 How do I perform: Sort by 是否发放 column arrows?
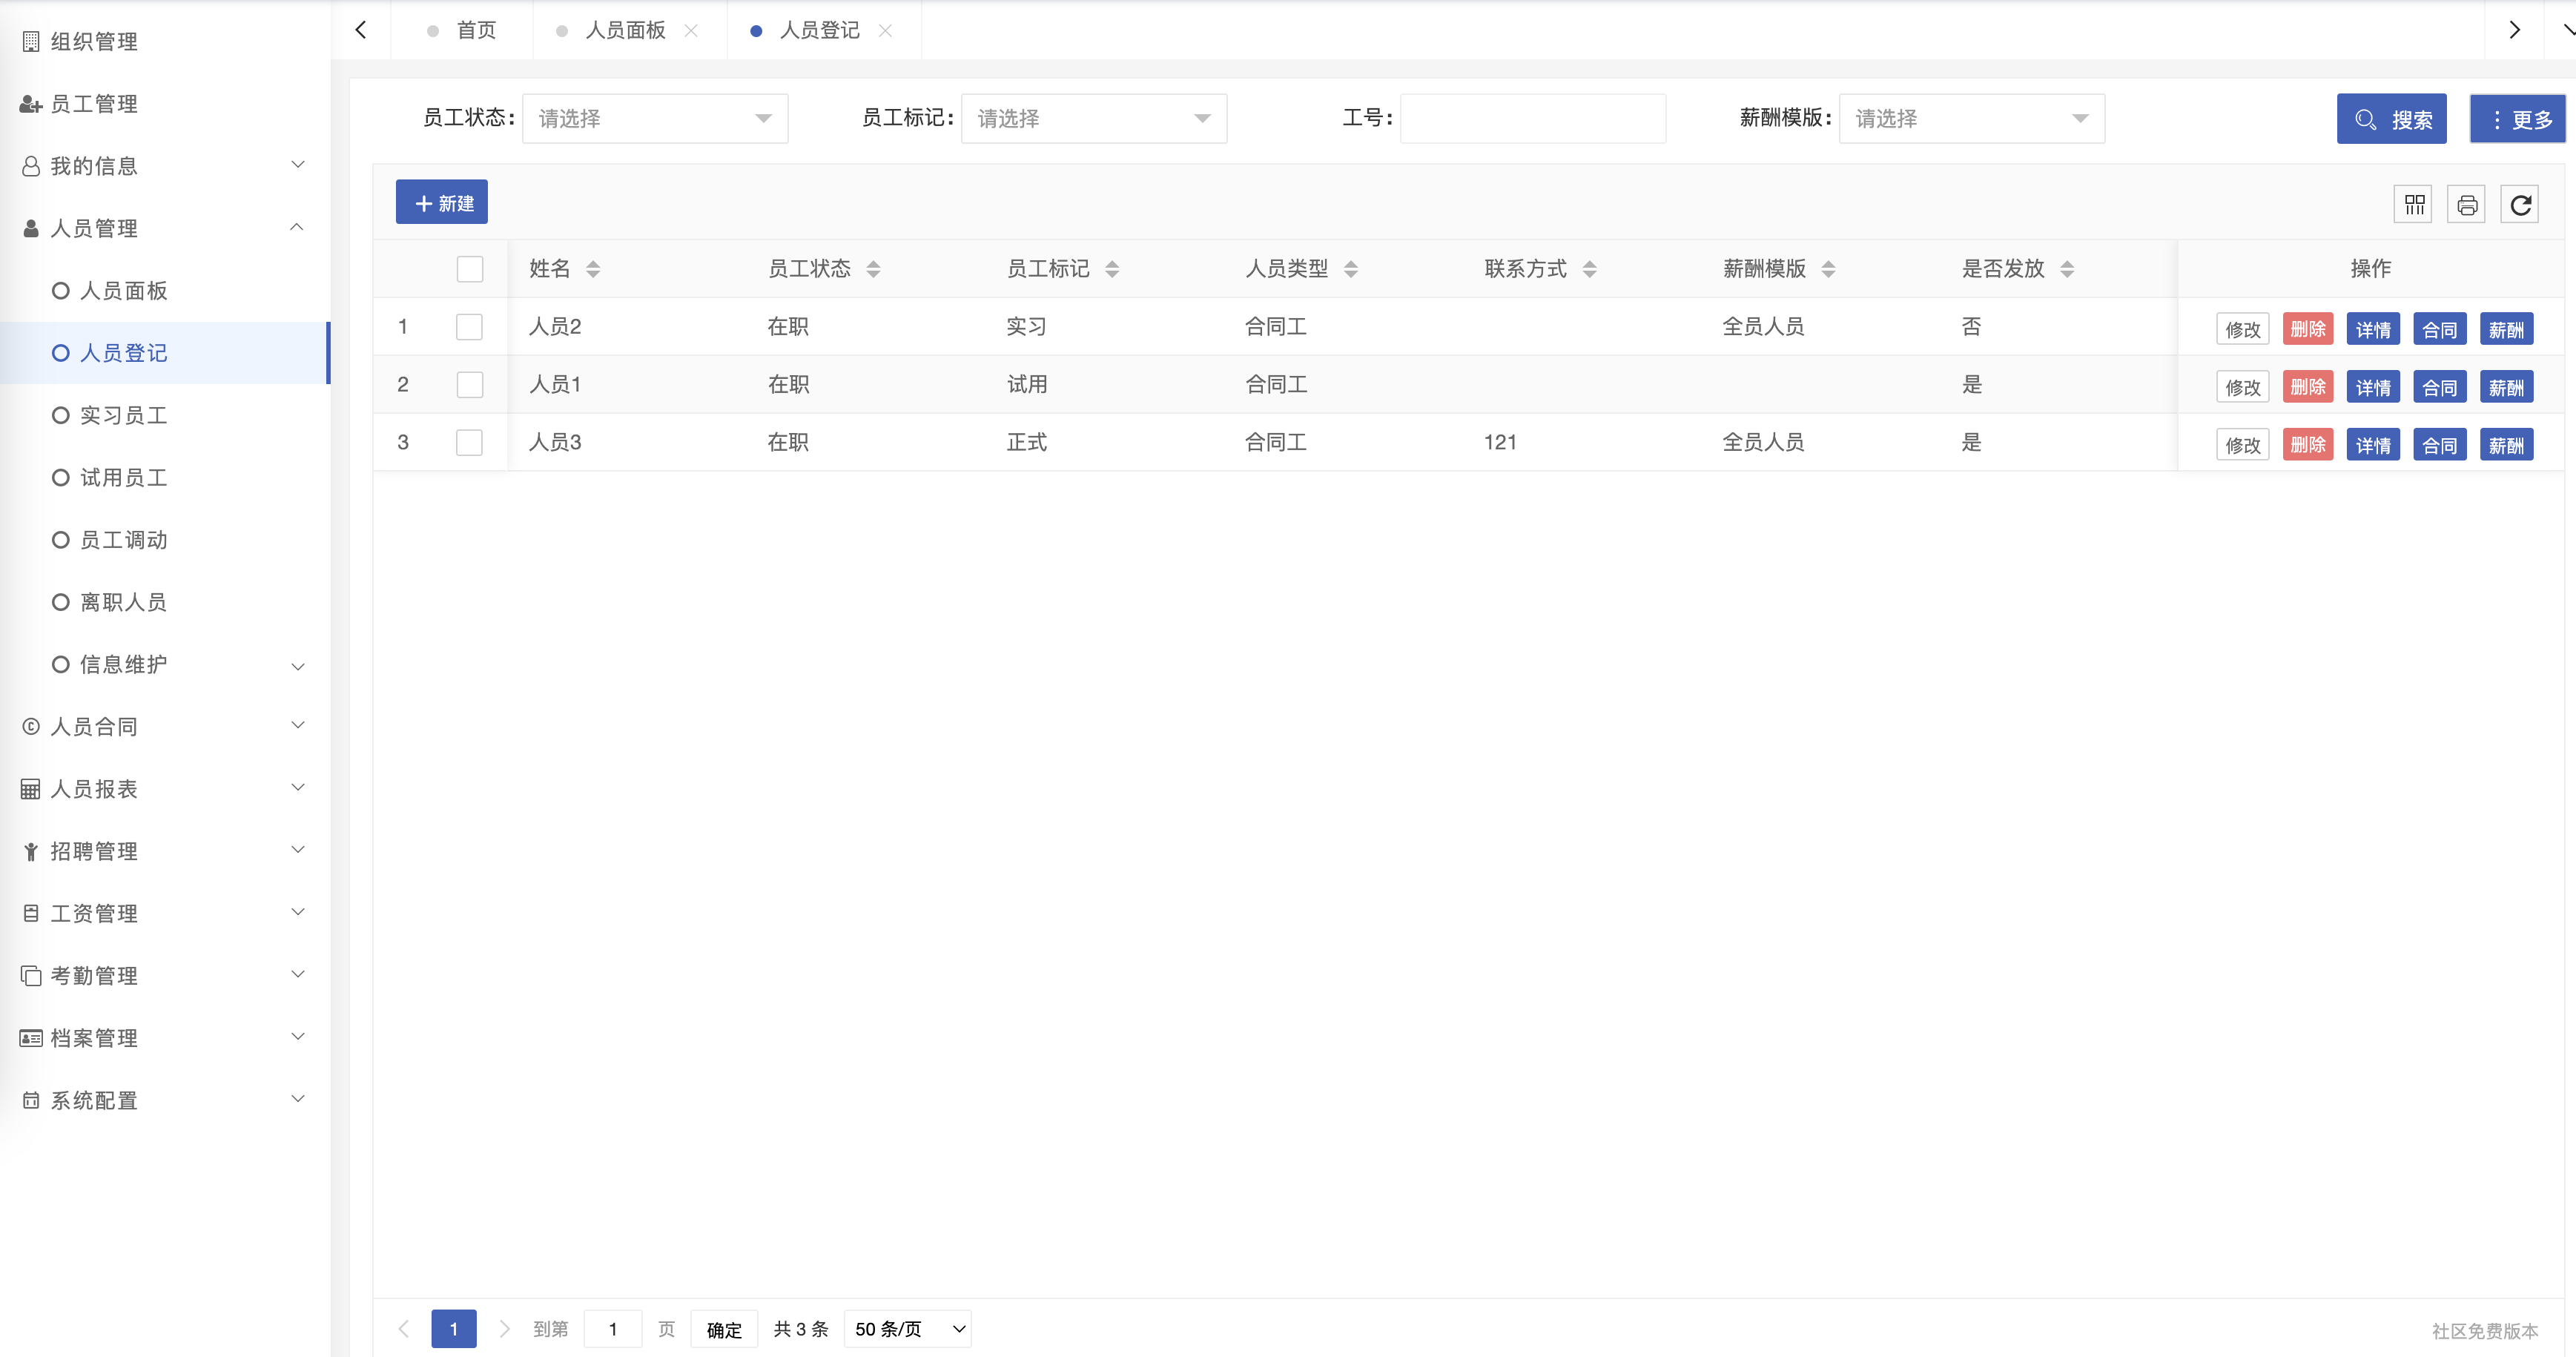(x=2067, y=269)
